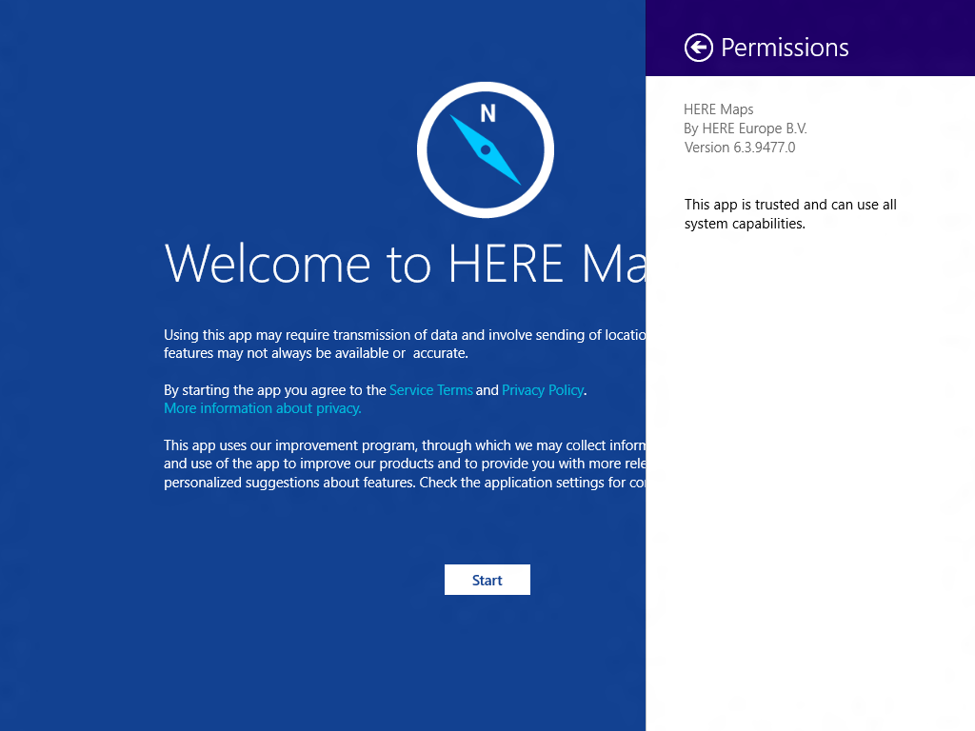Click the 'Welcome to HERE Ma' heading
Image resolution: width=975 pixels, height=731 pixels.
[405, 264]
